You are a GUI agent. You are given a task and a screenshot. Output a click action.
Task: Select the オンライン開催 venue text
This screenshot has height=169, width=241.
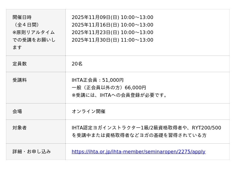coord(88,112)
